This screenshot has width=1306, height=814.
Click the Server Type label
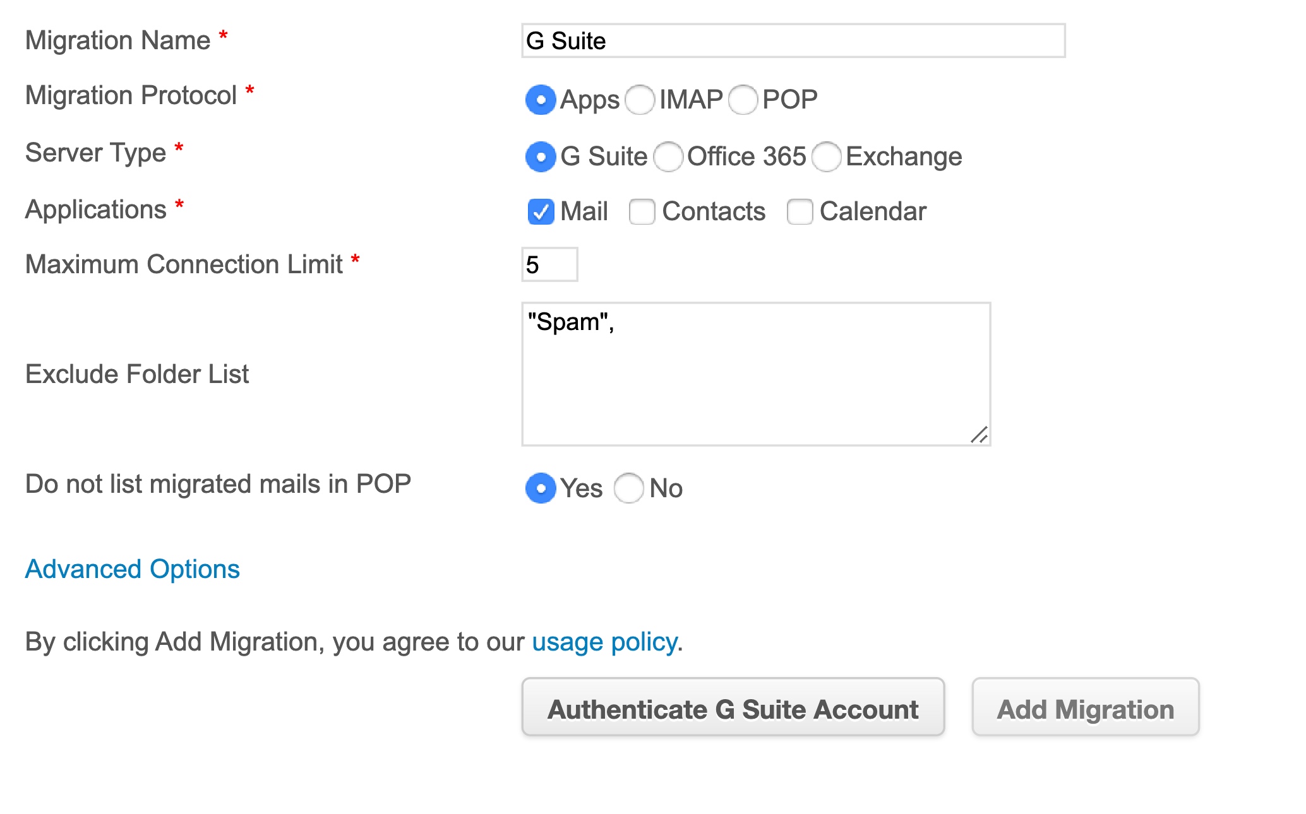click(96, 153)
